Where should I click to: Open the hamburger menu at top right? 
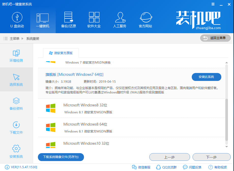(x=213, y=4)
